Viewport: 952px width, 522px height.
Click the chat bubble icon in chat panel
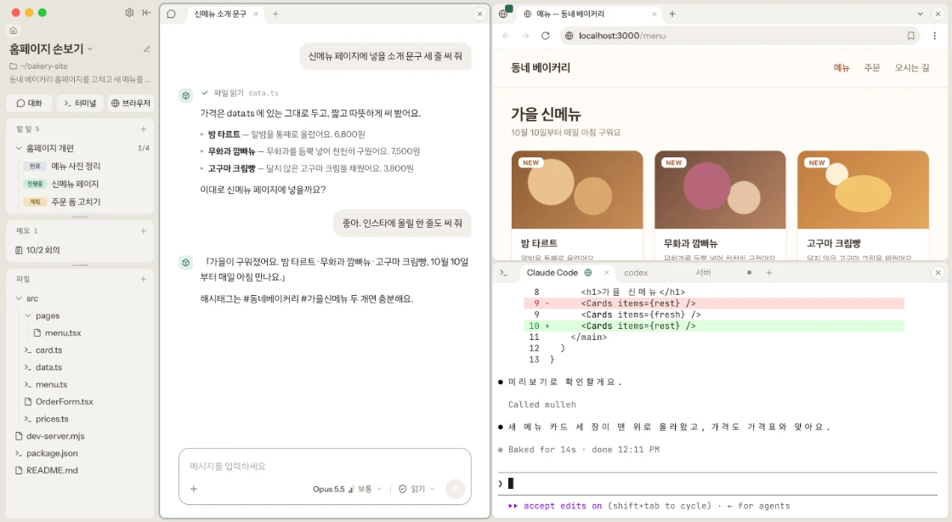click(x=171, y=14)
